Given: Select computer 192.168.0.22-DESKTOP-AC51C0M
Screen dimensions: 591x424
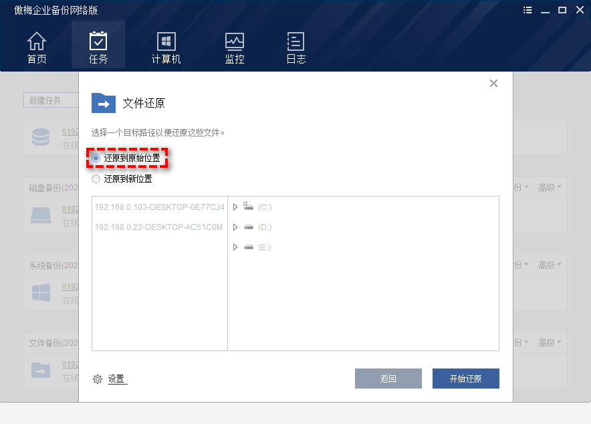Looking at the screenshot, I should pyautogui.click(x=158, y=227).
